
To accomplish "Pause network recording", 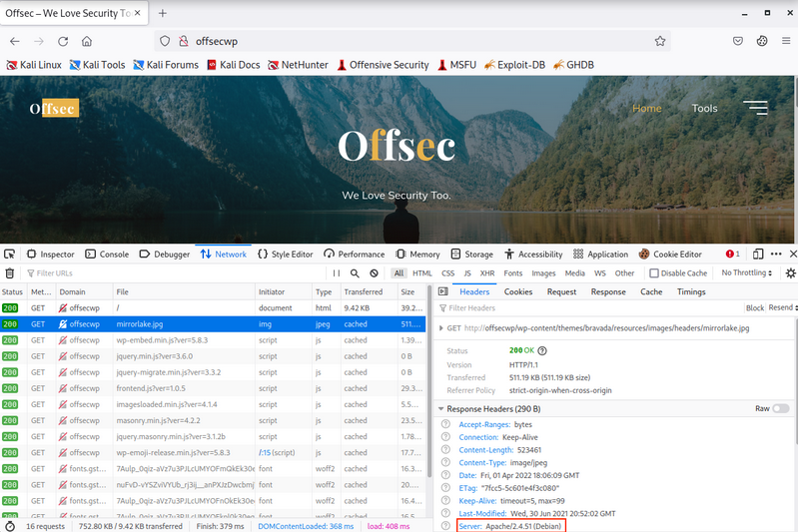I will coord(335,272).
